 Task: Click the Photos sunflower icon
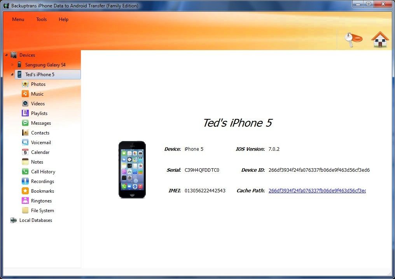(x=25, y=84)
